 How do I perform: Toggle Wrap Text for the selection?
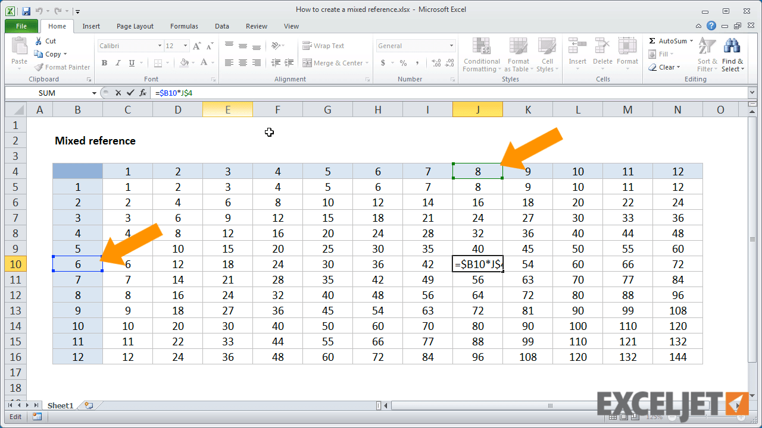coord(324,45)
